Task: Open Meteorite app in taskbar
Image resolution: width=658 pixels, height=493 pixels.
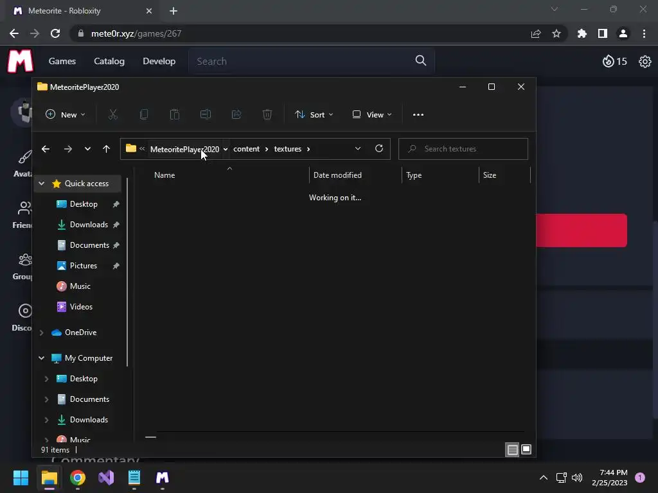Action: point(163,478)
